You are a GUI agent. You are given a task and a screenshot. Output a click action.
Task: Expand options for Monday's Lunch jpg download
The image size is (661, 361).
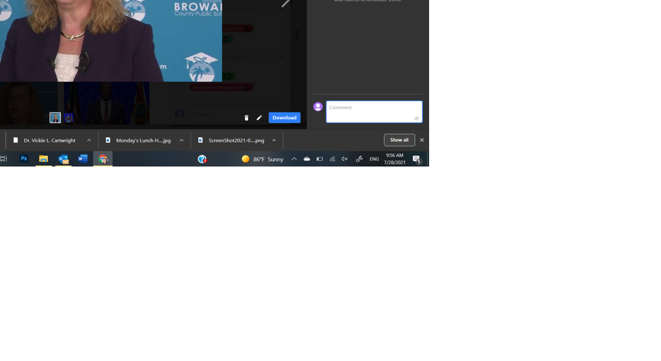pyautogui.click(x=181, y=141)
